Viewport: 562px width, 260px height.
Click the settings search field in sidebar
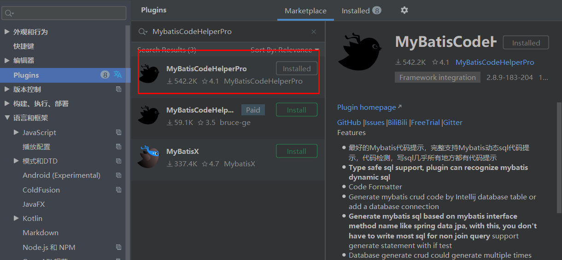click(64, 13)
